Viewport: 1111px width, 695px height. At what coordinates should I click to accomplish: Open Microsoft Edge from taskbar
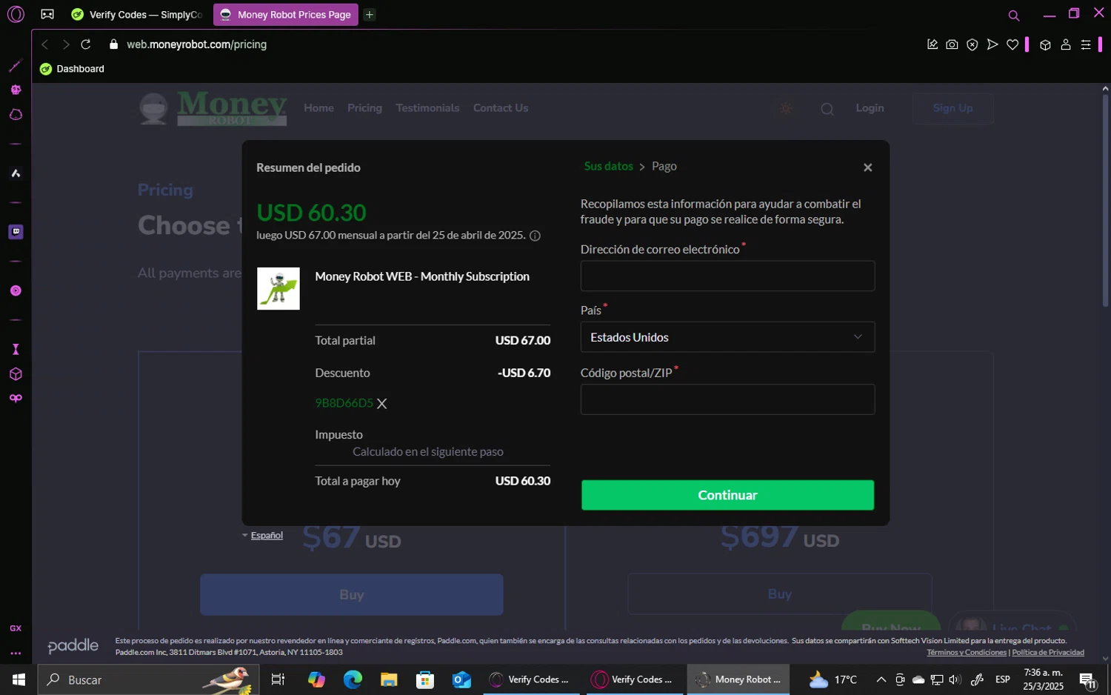coord(353,679)
